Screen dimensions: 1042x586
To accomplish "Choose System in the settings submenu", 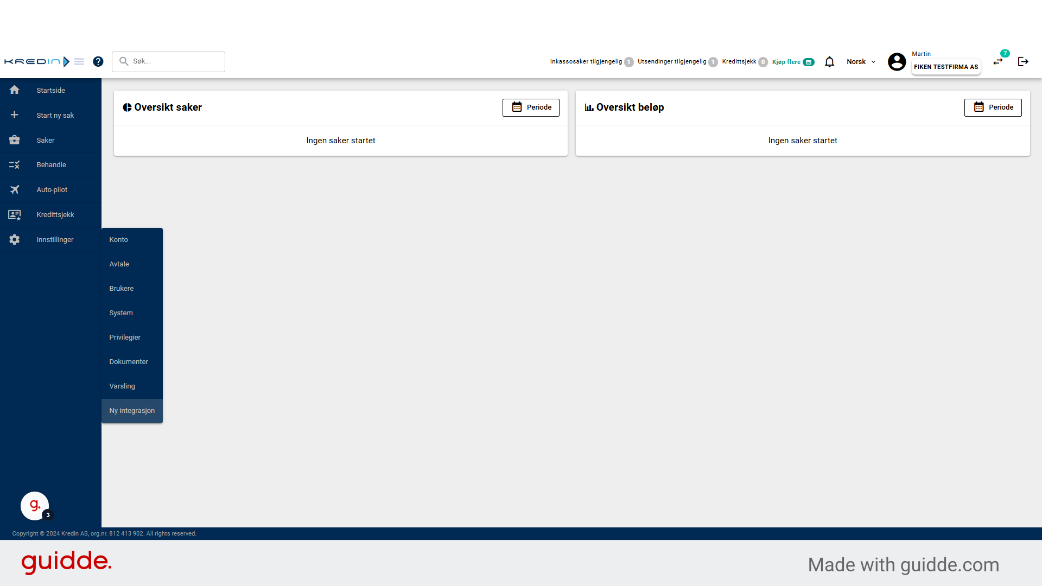I will [132, 313].
